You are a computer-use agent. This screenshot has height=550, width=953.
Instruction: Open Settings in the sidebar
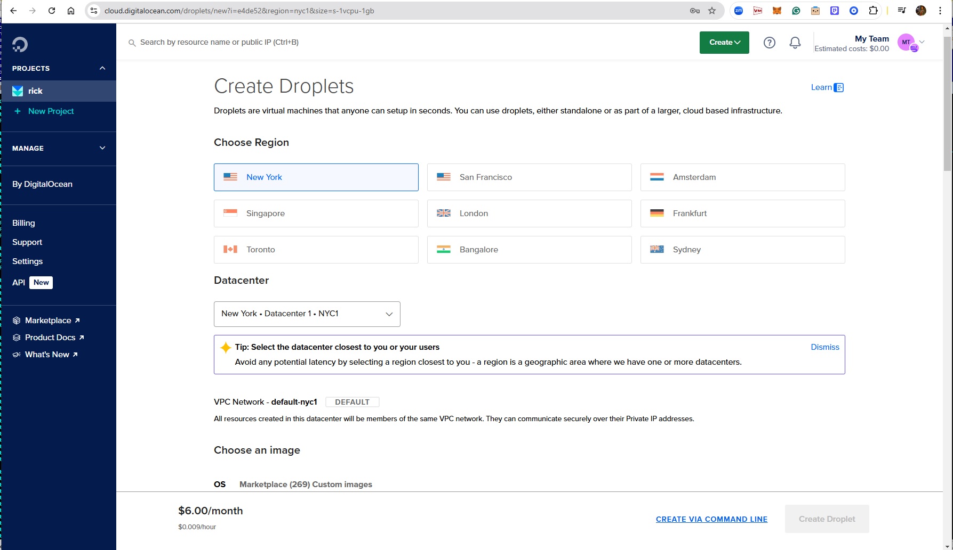click(x=27, y=261)
